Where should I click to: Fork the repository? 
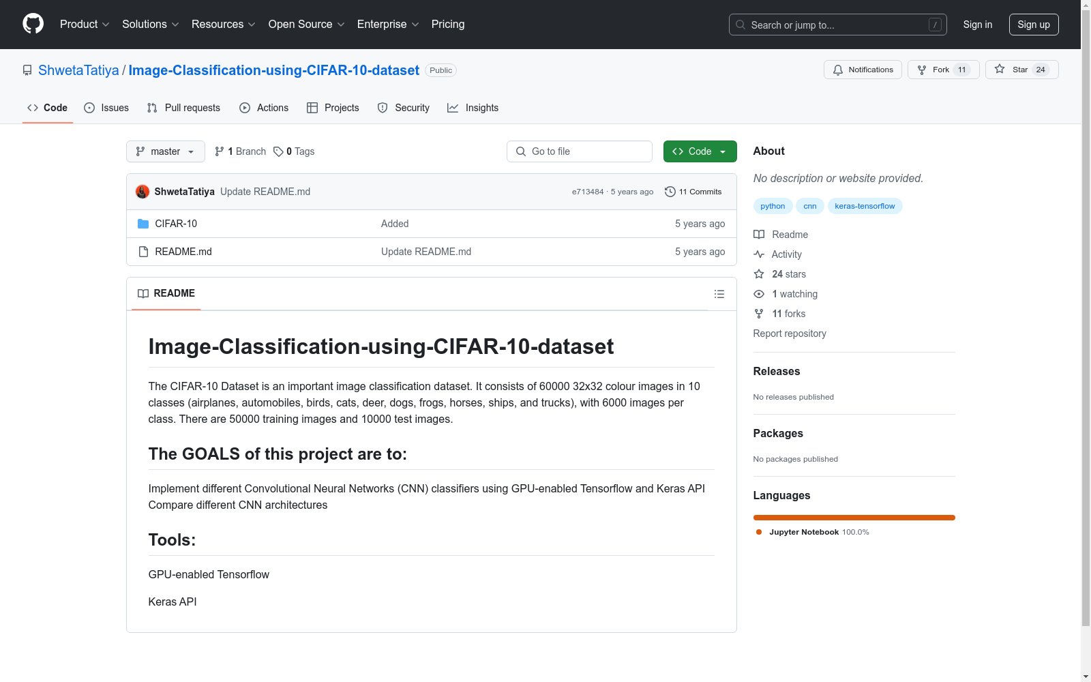[x=942, y=70]
